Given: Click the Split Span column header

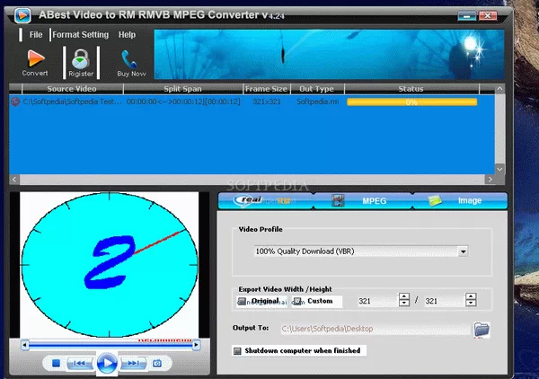Looking at the screenshot, I should tap(183, 89).
